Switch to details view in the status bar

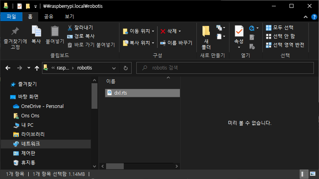tap(304, 174)
